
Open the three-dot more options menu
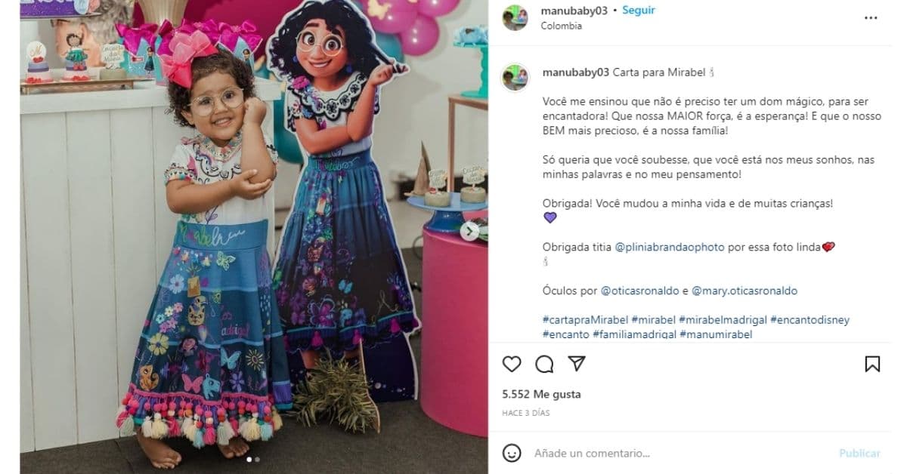871,17
